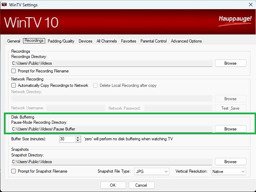Open the Parental Control tab

pyautogui.click(x=153, y=41)
